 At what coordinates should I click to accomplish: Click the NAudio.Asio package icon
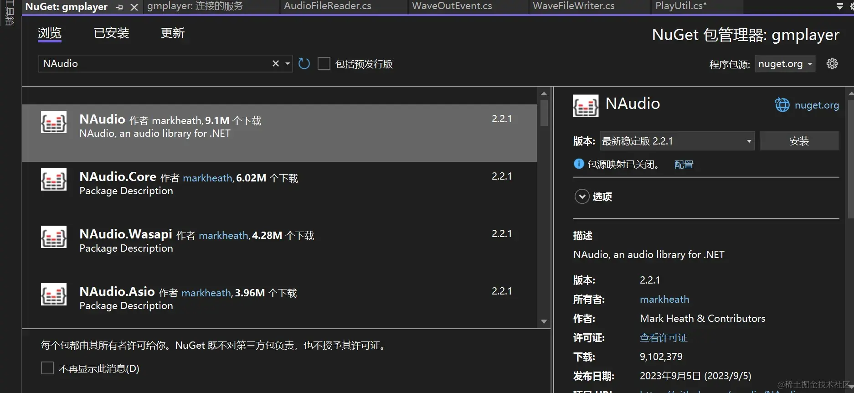pyautogui.click(x=54, y=295)
